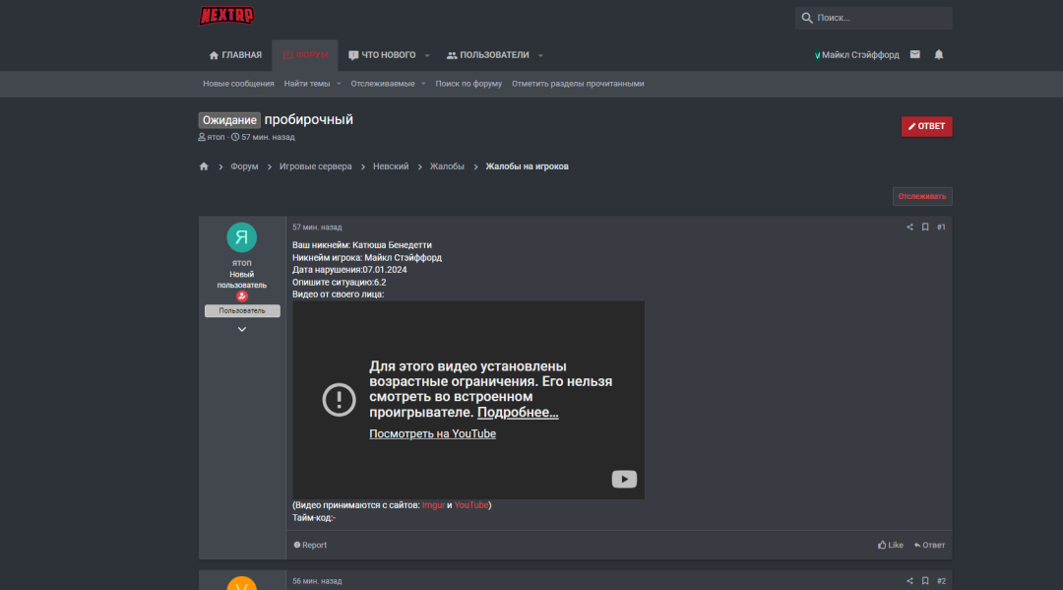Click the red badge icon under Новый пользователь
The height and width of the screenshot is (590, 1063).
(x=241, y=296)
